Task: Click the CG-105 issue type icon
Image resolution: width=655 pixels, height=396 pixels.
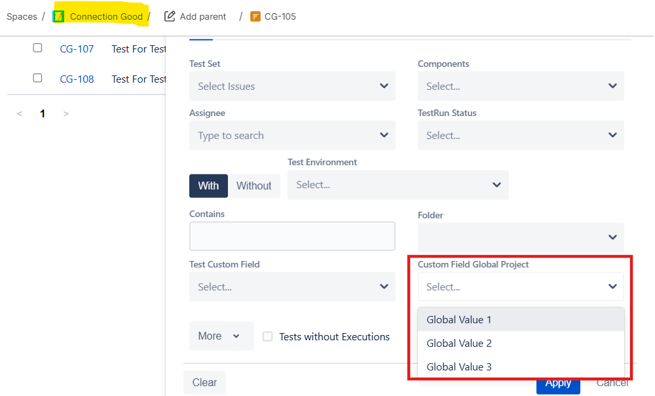Action: point(255,16)
